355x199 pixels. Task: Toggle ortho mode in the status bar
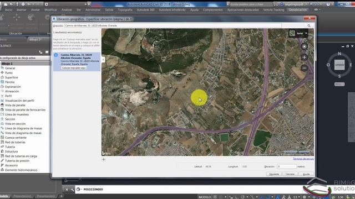tap(236, 197)
